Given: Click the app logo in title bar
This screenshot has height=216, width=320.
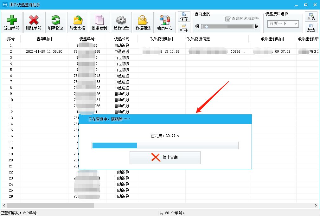Looking at the screenshot, I should tap(5, 4).
